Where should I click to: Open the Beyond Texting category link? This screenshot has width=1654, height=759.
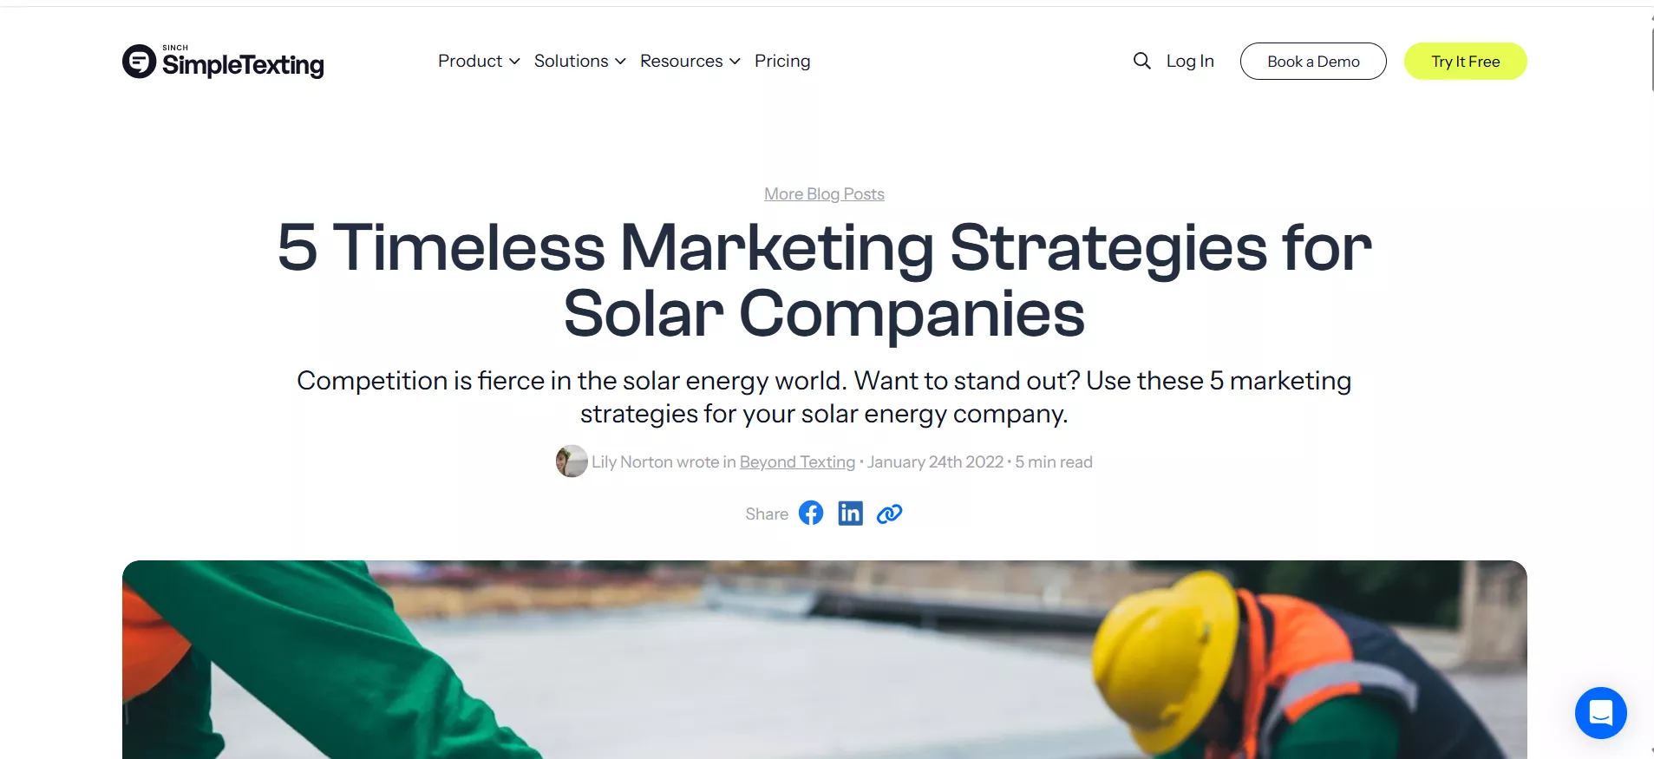797,462
